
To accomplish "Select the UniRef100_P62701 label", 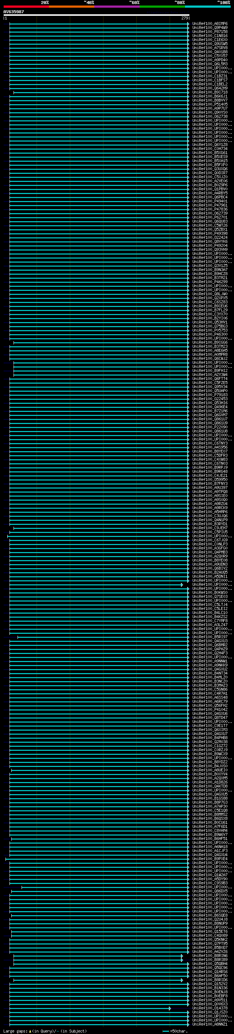I will pos(210,217).
